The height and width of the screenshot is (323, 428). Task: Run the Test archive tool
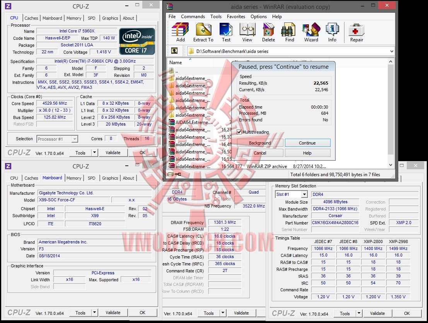[x=226, y=32]
